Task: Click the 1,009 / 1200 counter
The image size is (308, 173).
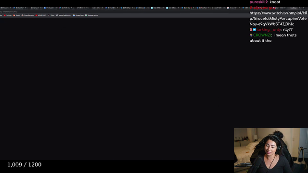Action: tap(25, 164)
